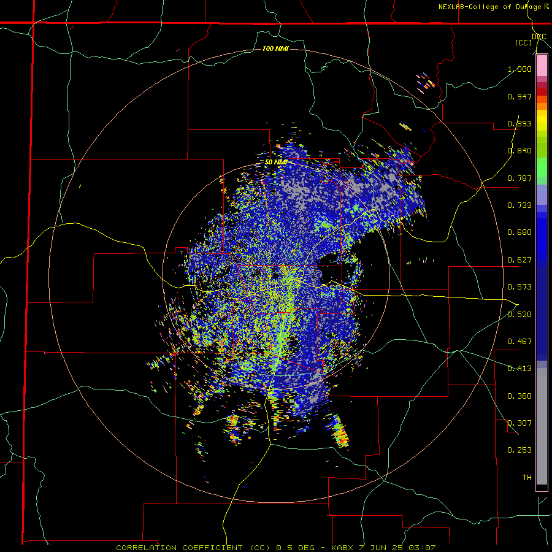Viewport: 552px width, 552px height.
Task: Select the 0.627 scale value
Action: (519, 260)
